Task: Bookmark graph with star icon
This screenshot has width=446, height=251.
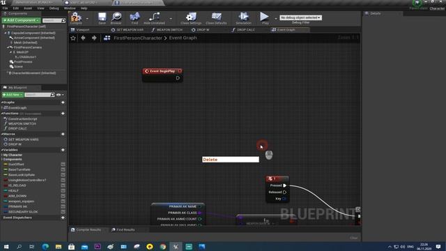Action: click(x=73, y=38)
